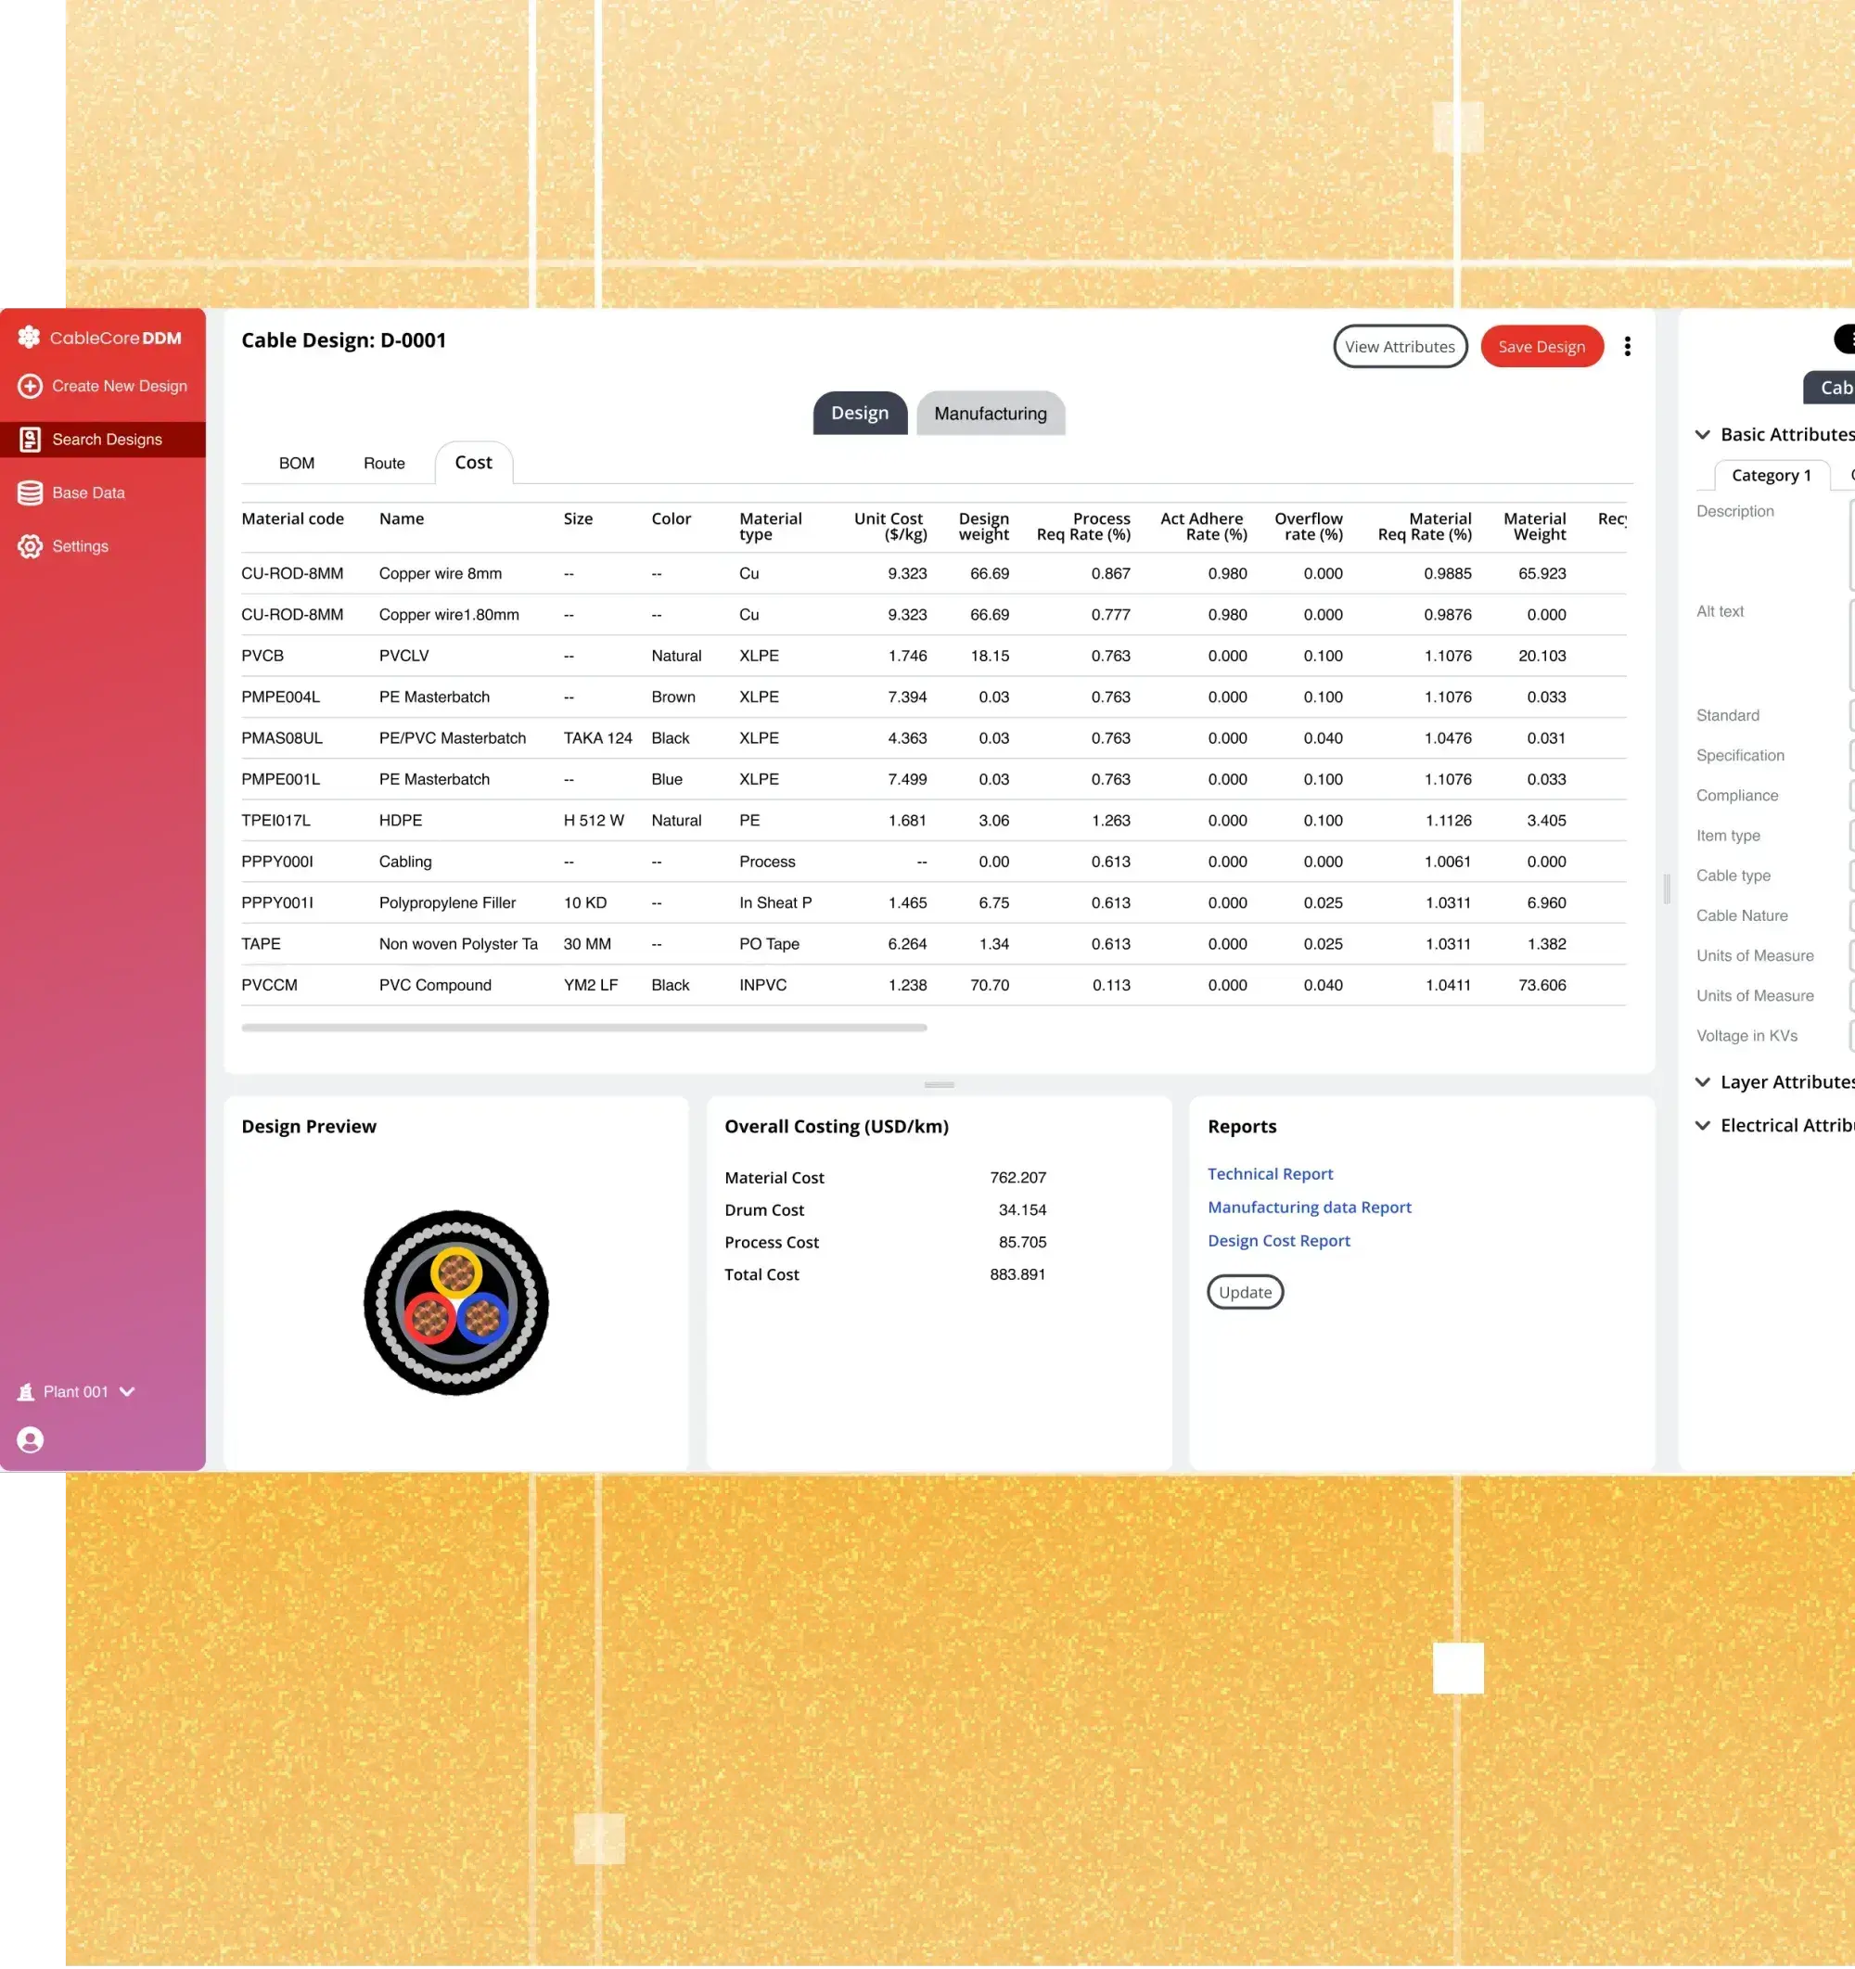Expand the Layer Attributes section
The width and height of the screenshot is (1855, 1969).
click(x=1703, y=1082)
